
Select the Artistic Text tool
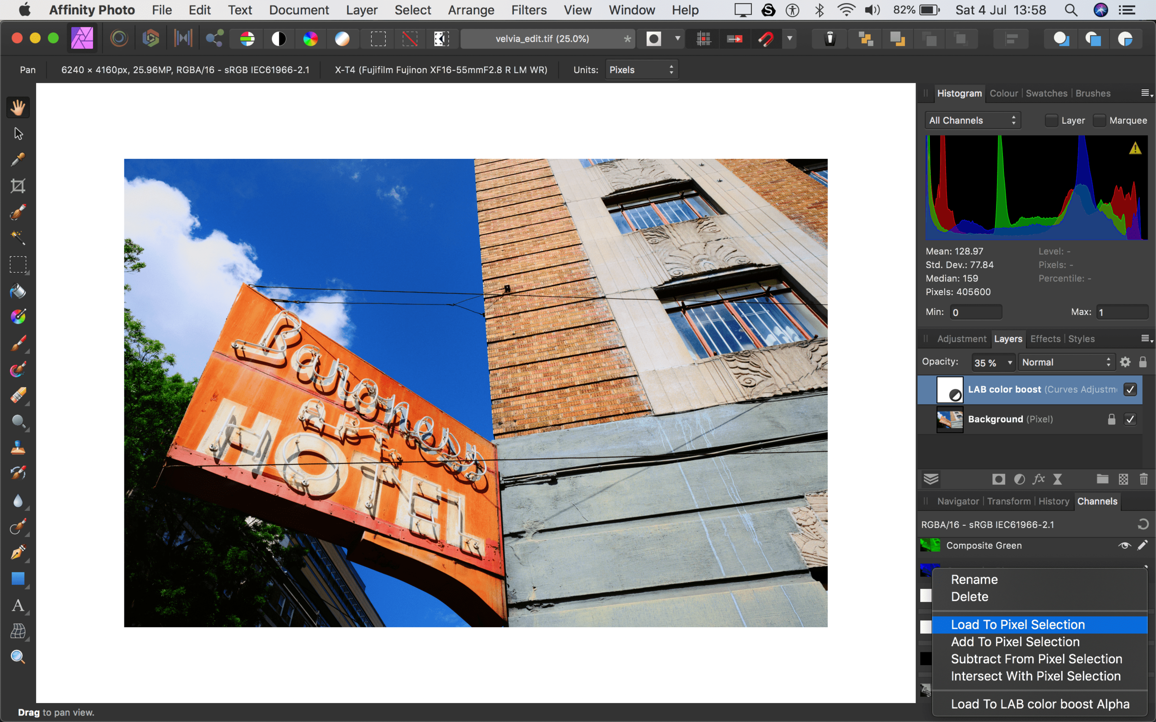(x=18, y=605)
